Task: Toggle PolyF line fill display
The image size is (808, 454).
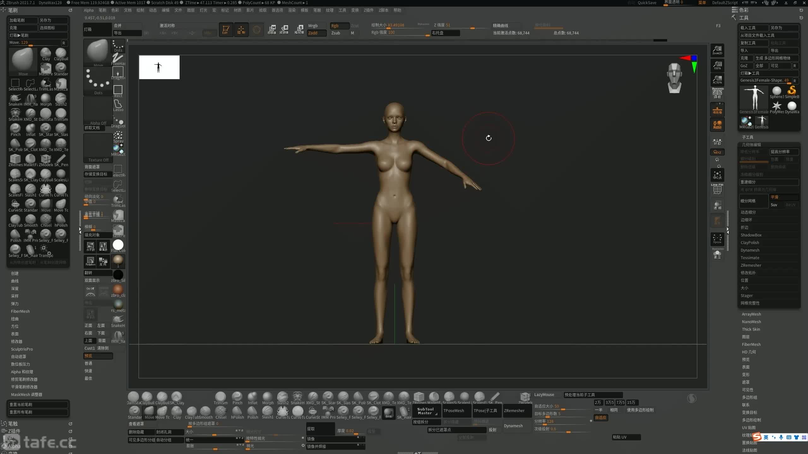Action: click(x=717, y=189)
